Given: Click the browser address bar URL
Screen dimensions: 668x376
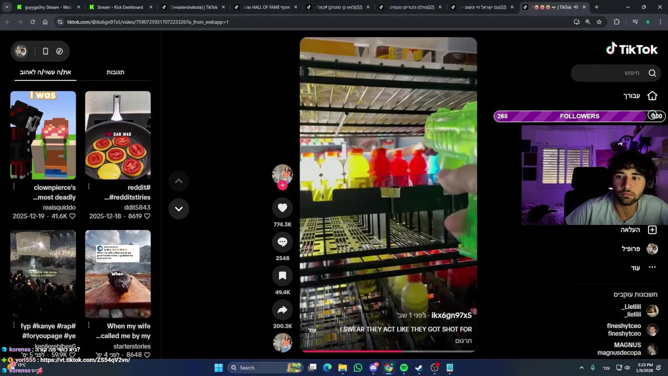Looking at the screenshot, I should [148, 22].
